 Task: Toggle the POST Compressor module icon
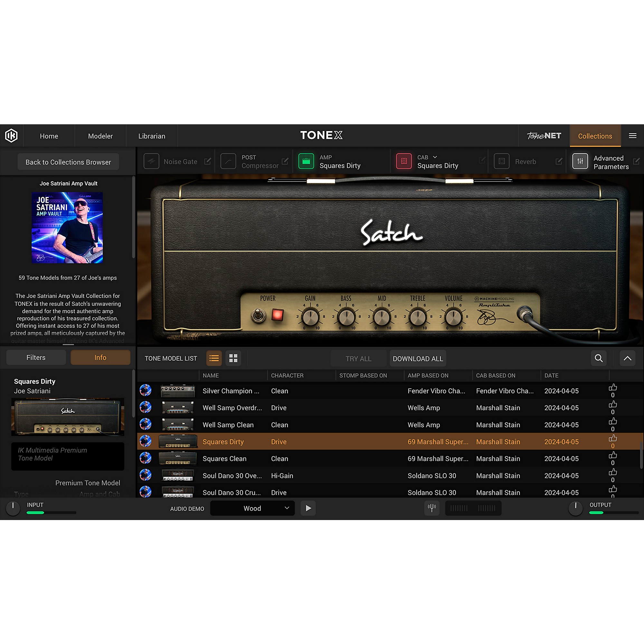228,161
